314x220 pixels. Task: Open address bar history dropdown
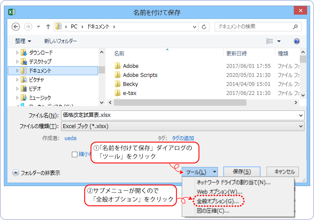194,27
